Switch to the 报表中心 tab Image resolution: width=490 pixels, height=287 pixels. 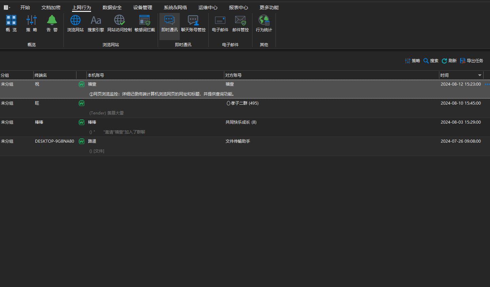pos(239,7)
